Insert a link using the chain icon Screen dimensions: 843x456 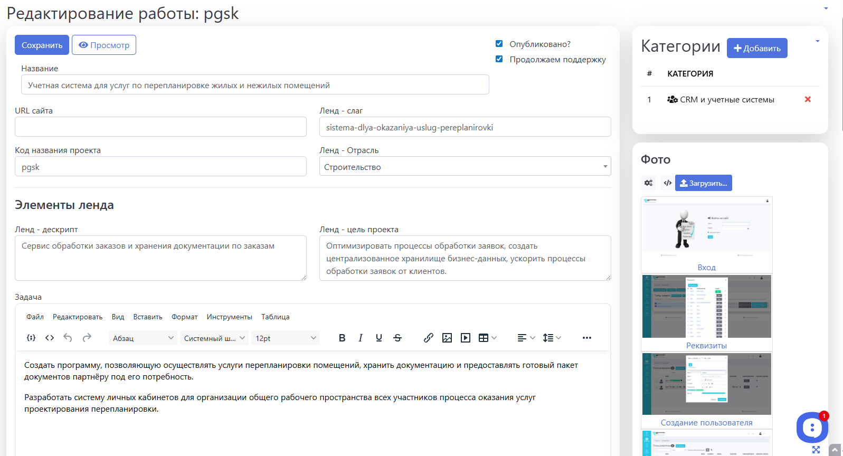pyautogui.click(x=429, y=338)
